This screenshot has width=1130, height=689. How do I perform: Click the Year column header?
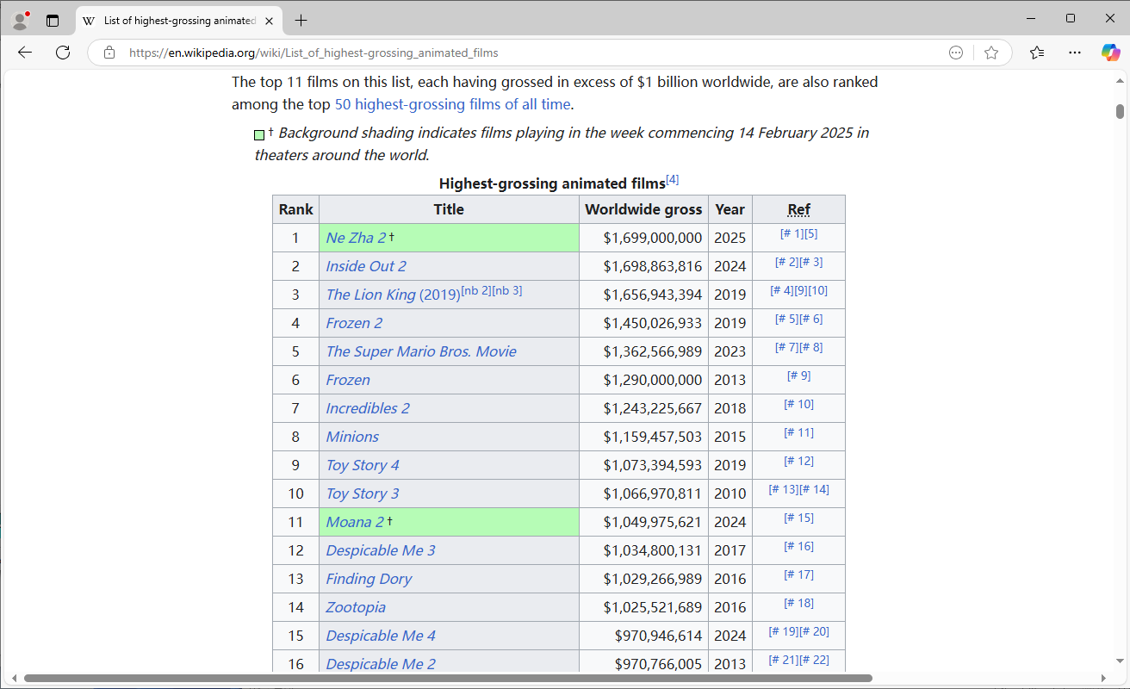[730, 209]
